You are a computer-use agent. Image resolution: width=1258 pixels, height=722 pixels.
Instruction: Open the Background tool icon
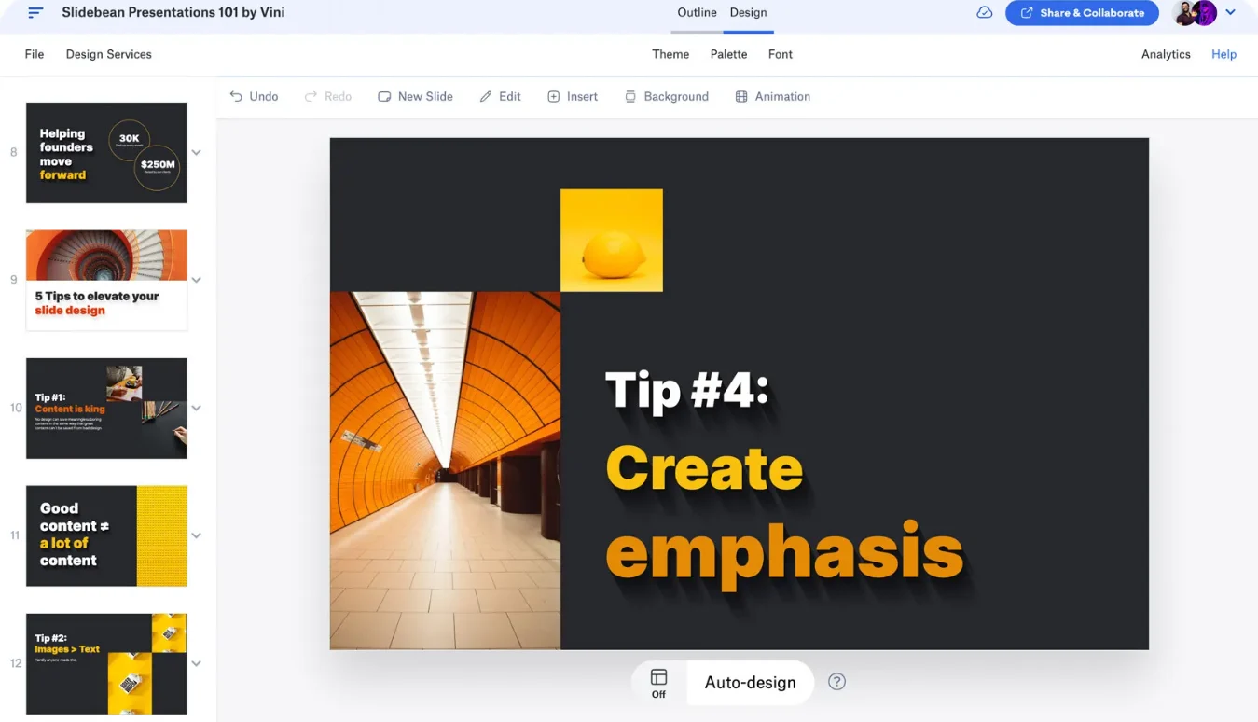click(631, 97)
